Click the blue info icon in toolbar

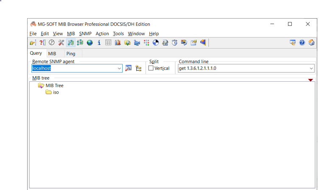[99, 43]
